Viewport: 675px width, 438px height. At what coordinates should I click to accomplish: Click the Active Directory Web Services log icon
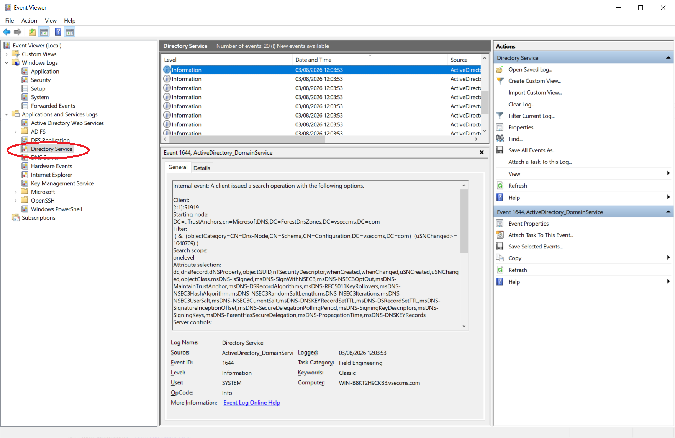point(25,123)
